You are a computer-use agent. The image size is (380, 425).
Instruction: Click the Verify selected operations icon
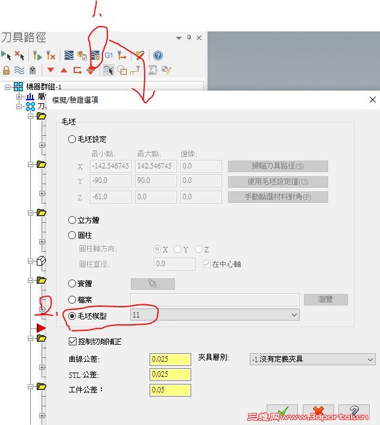82,56
